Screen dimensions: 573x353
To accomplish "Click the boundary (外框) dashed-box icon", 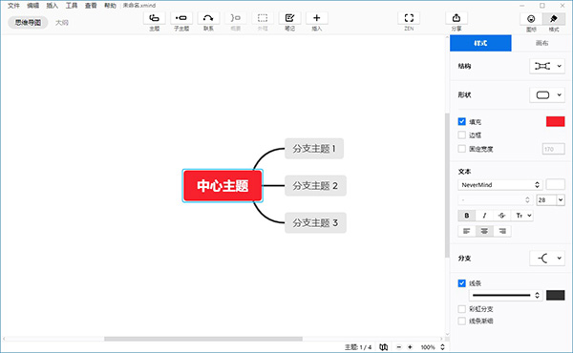I will [263, 18].
